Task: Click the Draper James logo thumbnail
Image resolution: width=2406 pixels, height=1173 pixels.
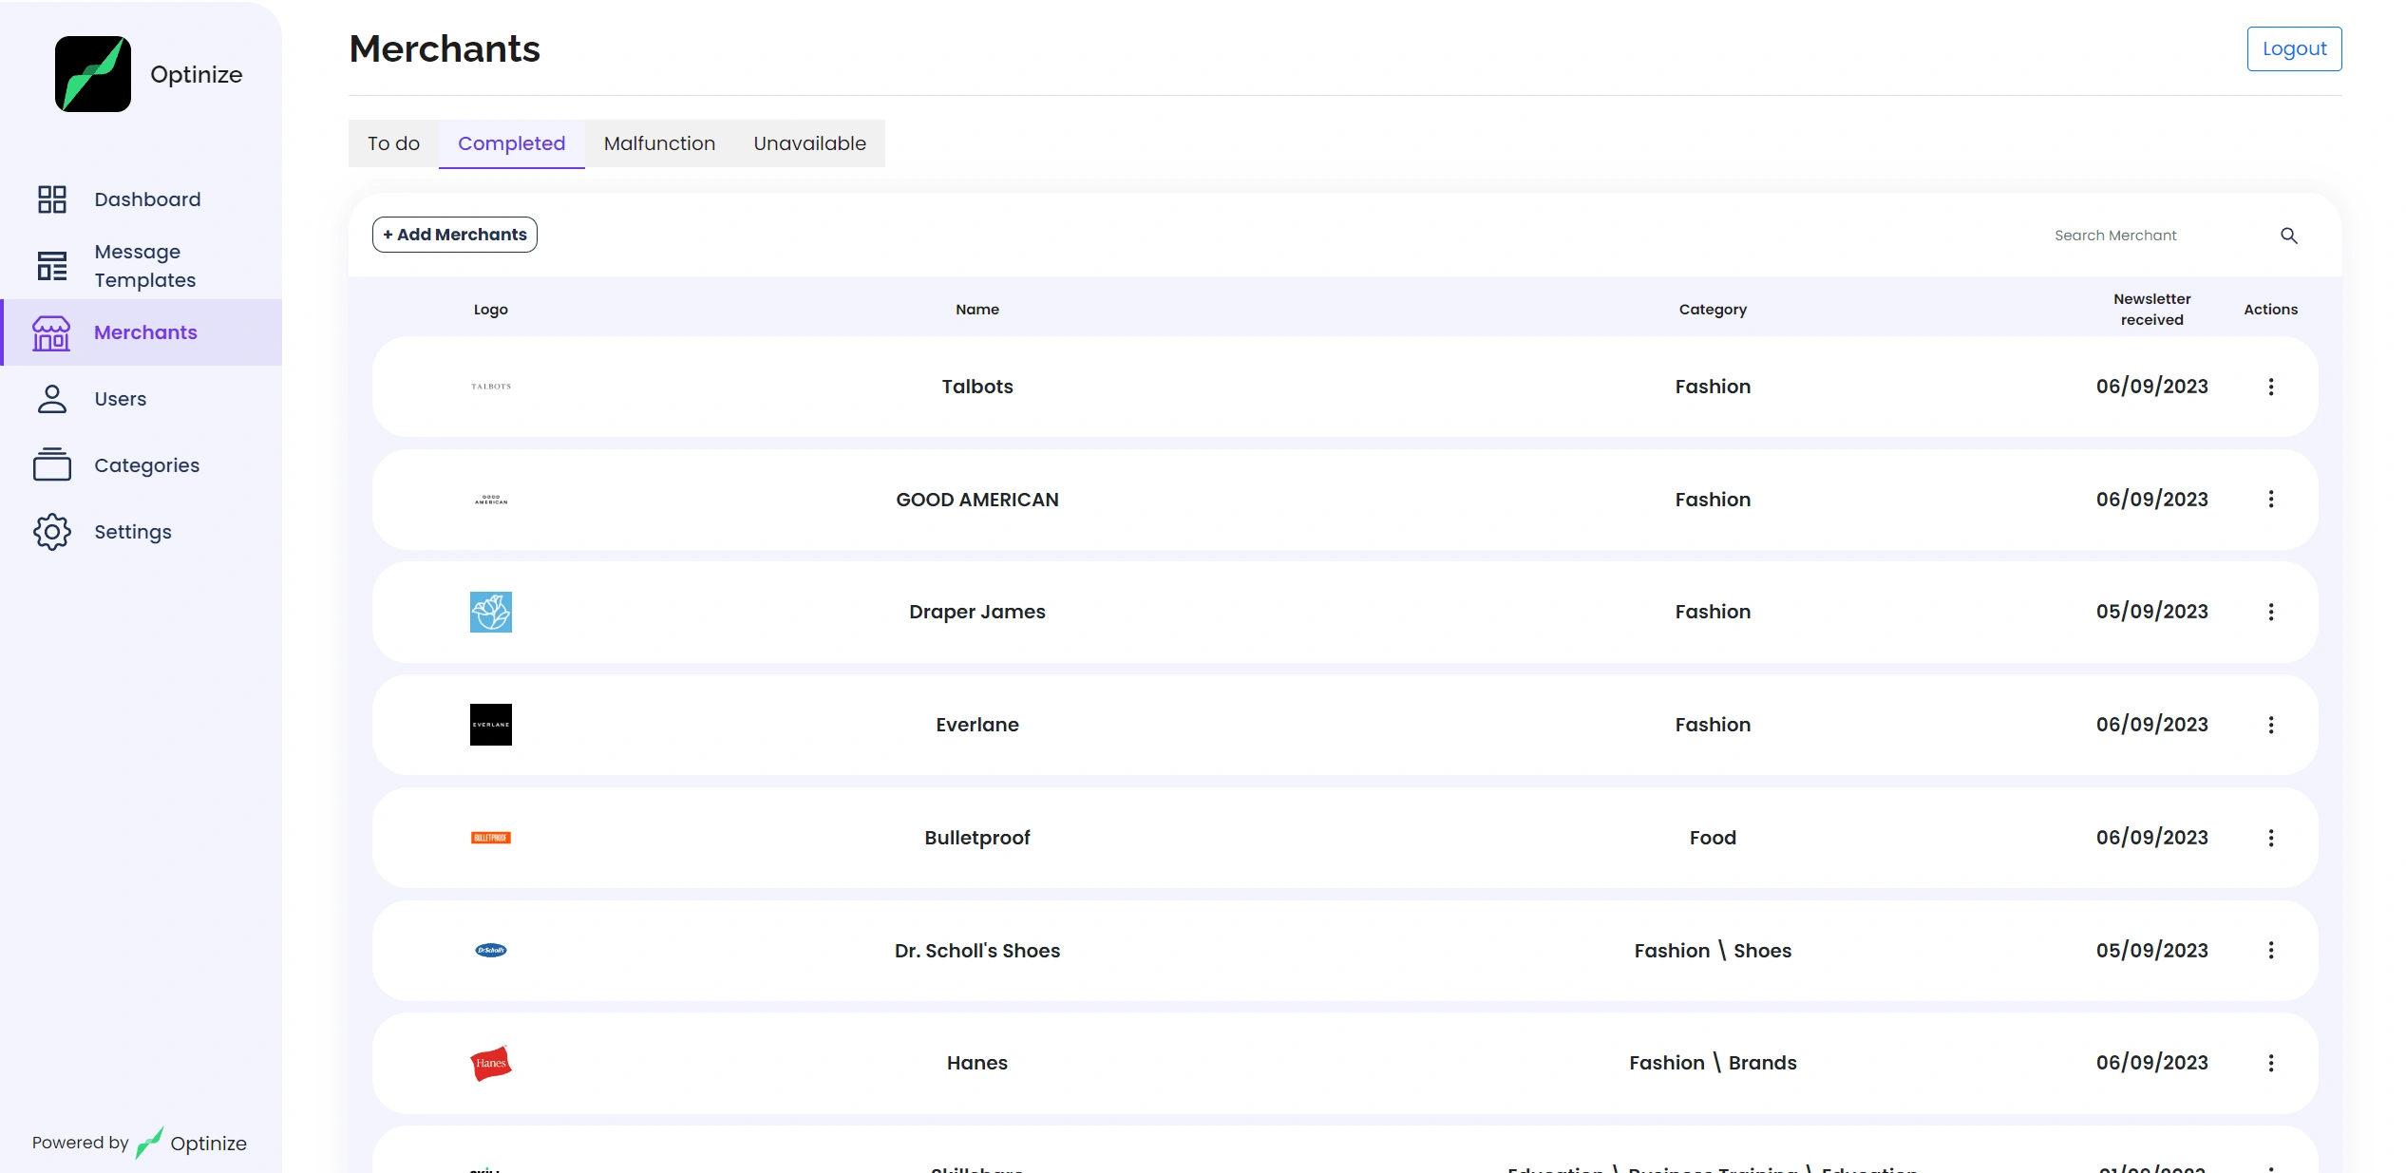Action: [x=491, y=612]
